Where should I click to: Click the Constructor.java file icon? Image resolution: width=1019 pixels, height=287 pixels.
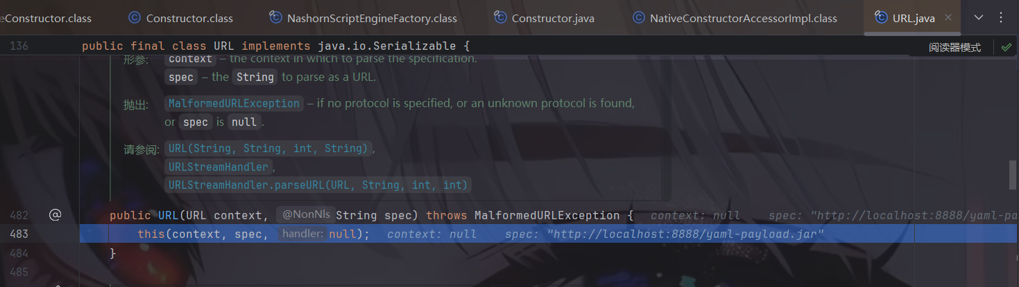(x=499, y=19)
